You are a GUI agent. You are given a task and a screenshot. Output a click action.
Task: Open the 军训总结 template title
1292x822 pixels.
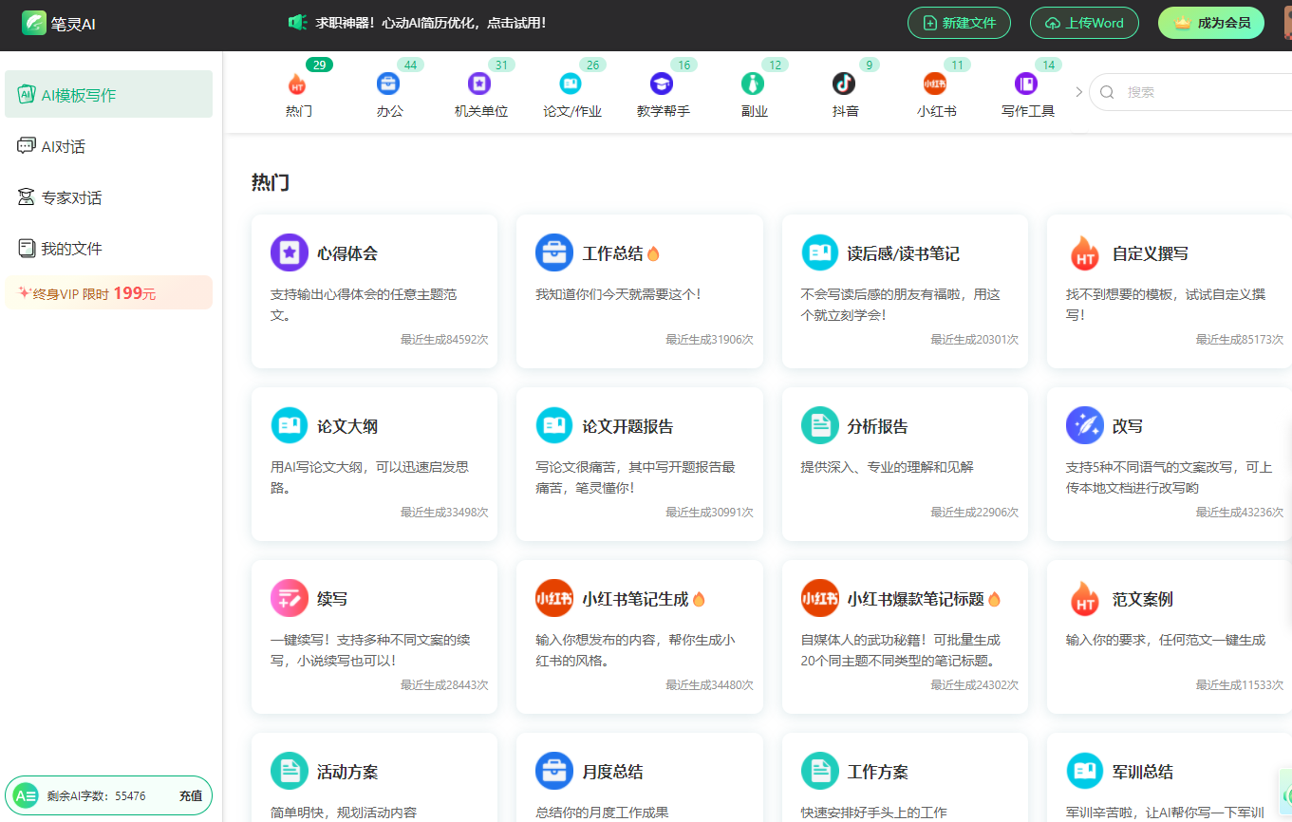(x=1143, y=772)
